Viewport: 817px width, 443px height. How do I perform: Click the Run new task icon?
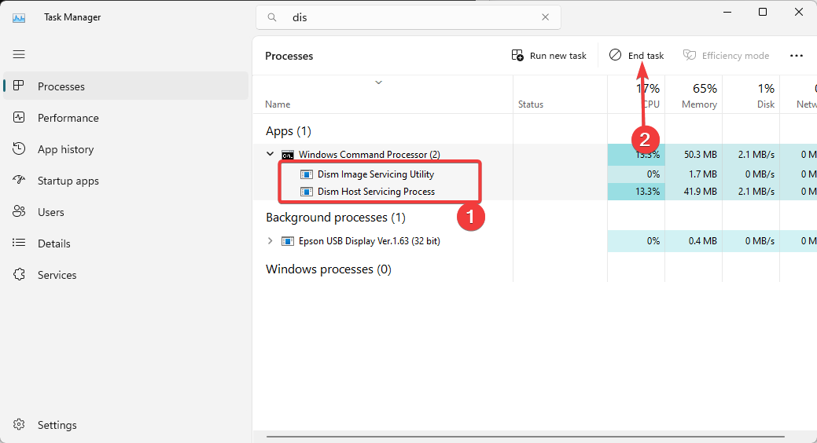[x=517, y=55]
